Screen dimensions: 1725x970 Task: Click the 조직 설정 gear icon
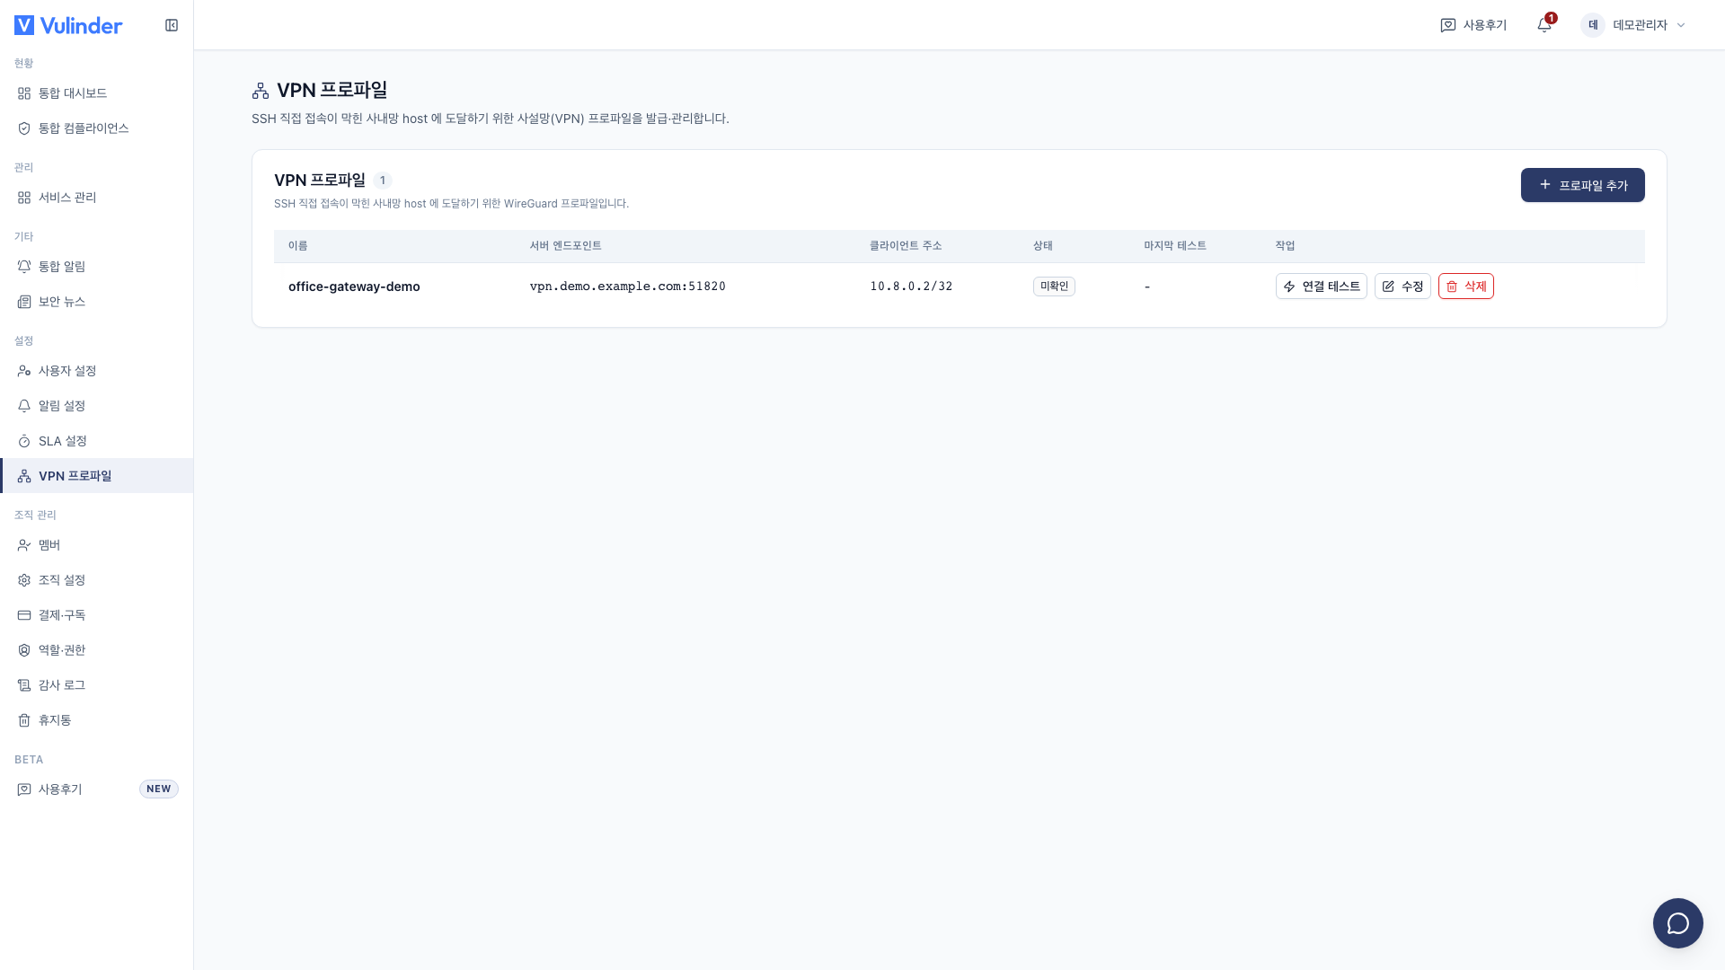click(x=24, y=580)
